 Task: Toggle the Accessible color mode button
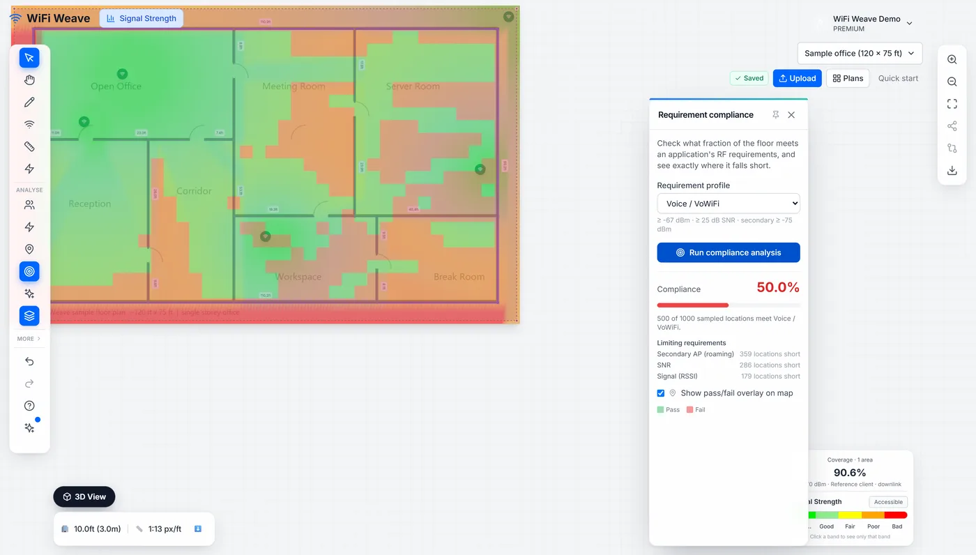click(888, 502)
